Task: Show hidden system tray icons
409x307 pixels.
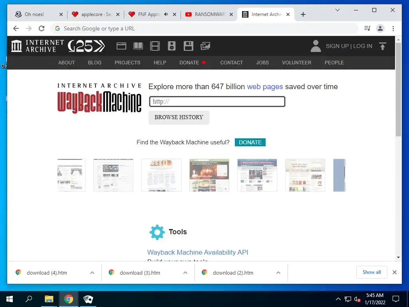Action: [x=338, y=299]
